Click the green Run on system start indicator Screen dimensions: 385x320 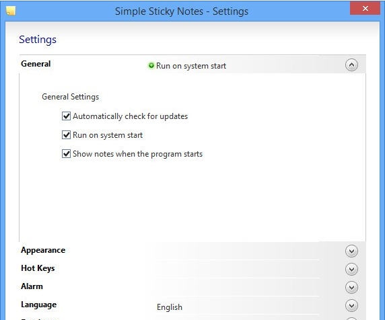151,65
